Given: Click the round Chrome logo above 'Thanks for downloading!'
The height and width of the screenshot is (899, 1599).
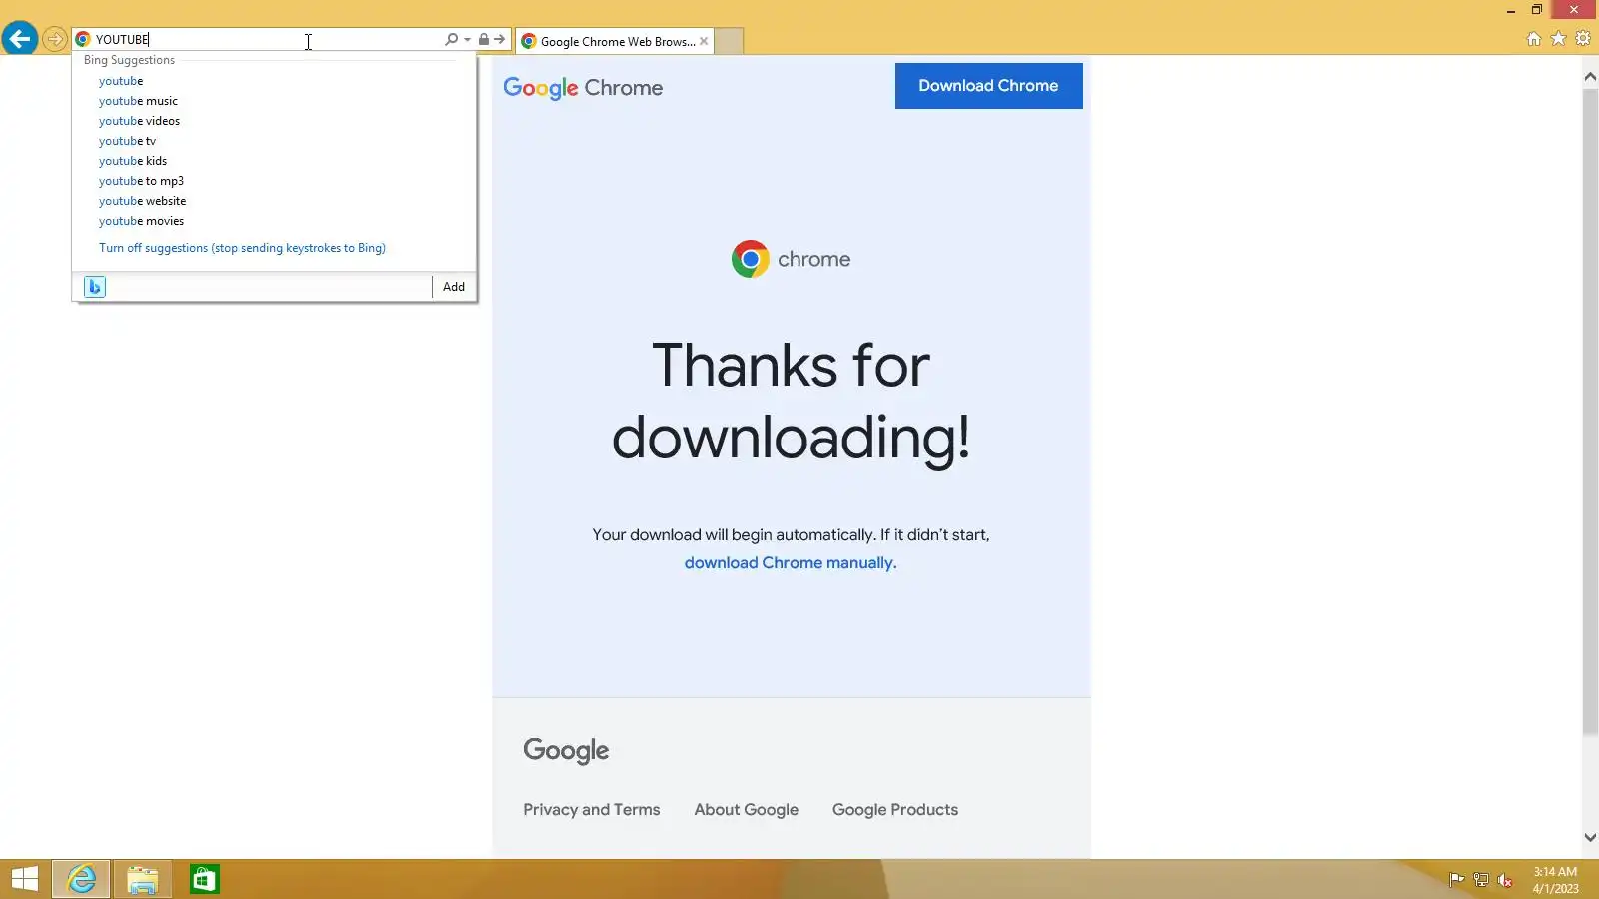Looking at the screenshot, I should (x=751, y=259).
